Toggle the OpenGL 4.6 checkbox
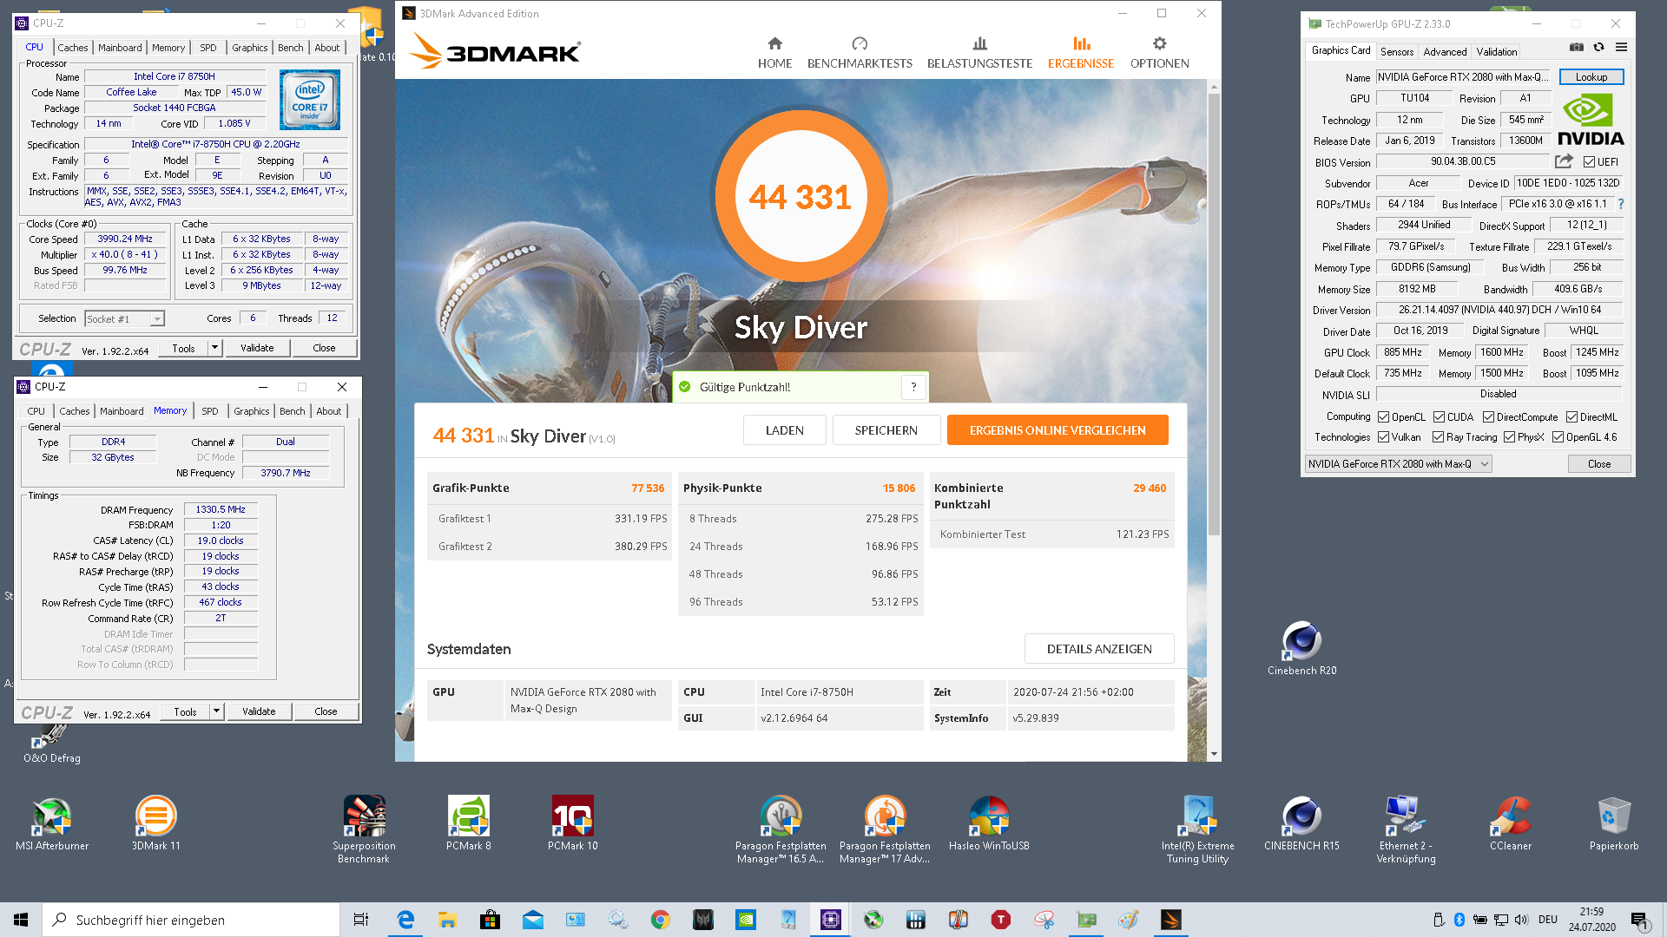The image size is (1667, 937). click(1558, 437)
